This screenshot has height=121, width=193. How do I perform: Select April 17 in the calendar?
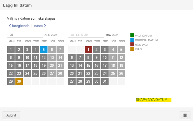(27, 66)
